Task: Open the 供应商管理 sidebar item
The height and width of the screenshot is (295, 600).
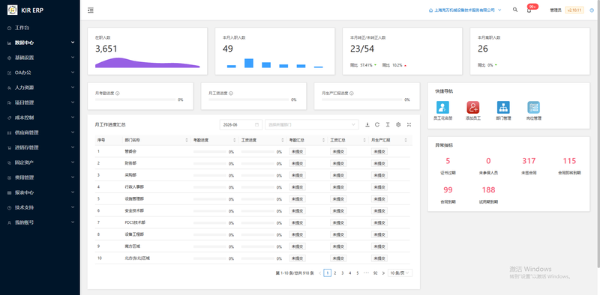Action: click(40, 133)
